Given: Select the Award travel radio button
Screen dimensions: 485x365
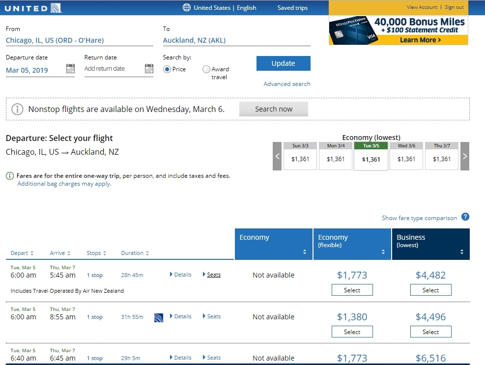Looking at the screenshot, I should click(206, 69).
